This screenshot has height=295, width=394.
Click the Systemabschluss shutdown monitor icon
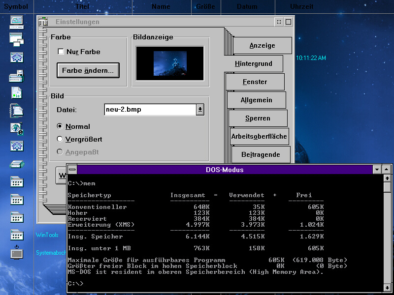[17, 252]
